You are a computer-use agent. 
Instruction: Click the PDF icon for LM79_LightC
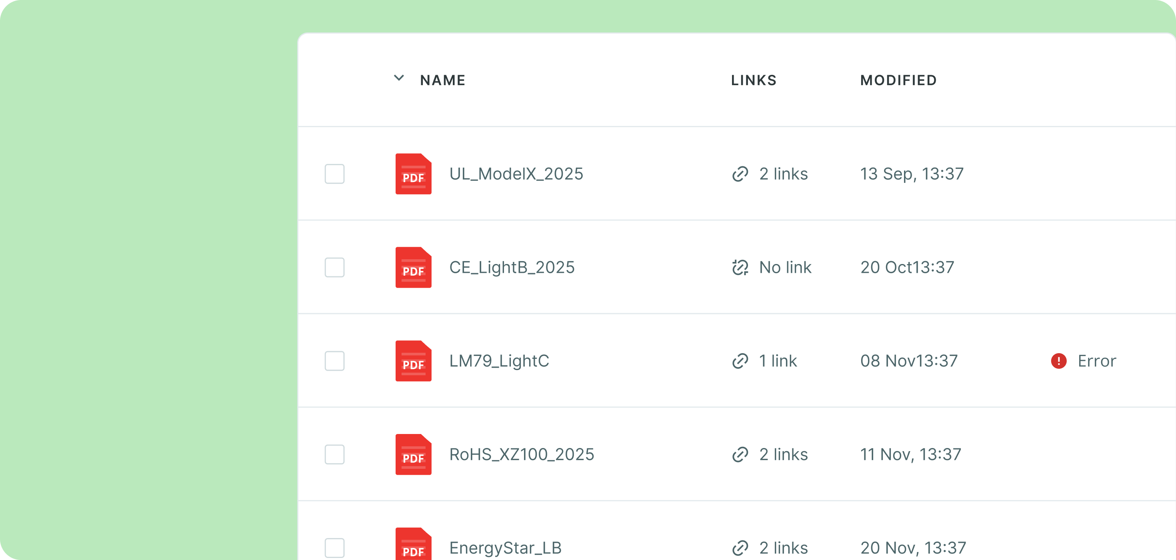413,361
